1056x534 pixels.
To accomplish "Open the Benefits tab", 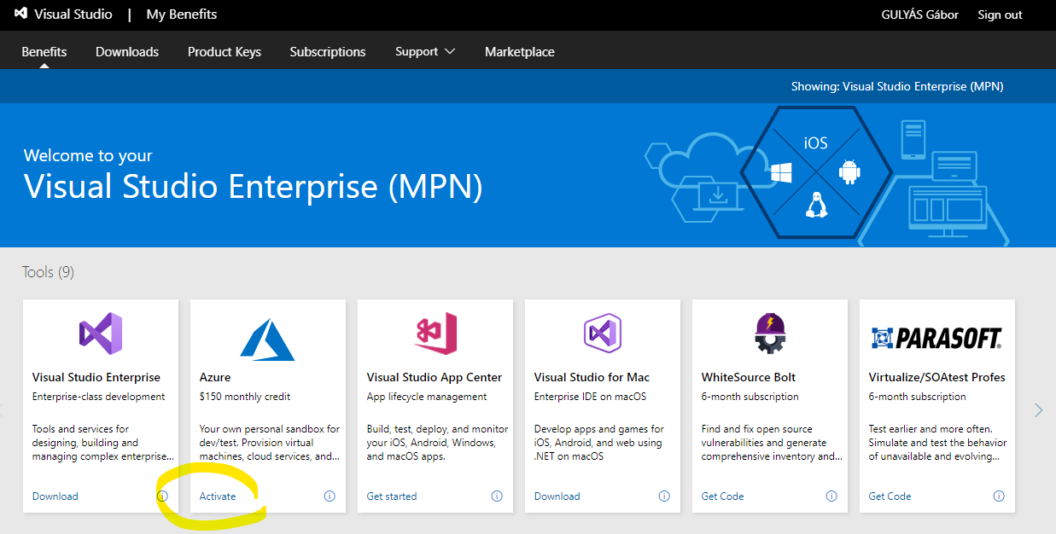I will tap(44, 51).
